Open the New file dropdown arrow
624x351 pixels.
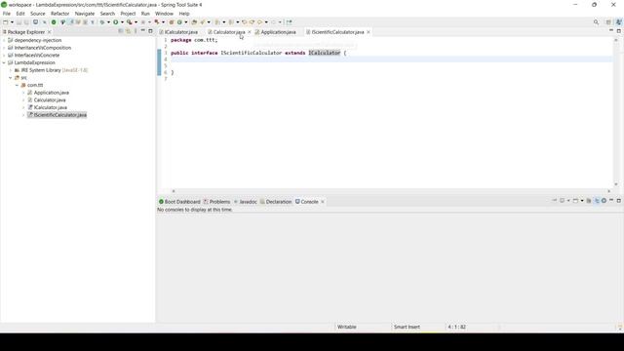click(x=12, y=22)
